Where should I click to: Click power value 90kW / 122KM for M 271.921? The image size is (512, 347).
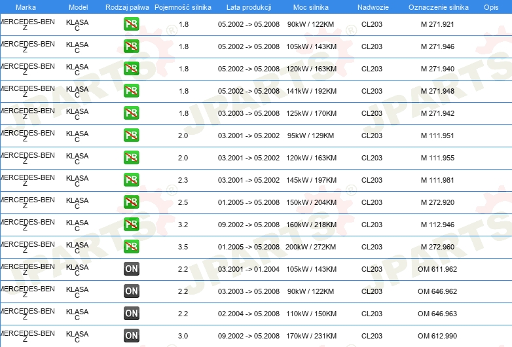(x=310, y=24)
